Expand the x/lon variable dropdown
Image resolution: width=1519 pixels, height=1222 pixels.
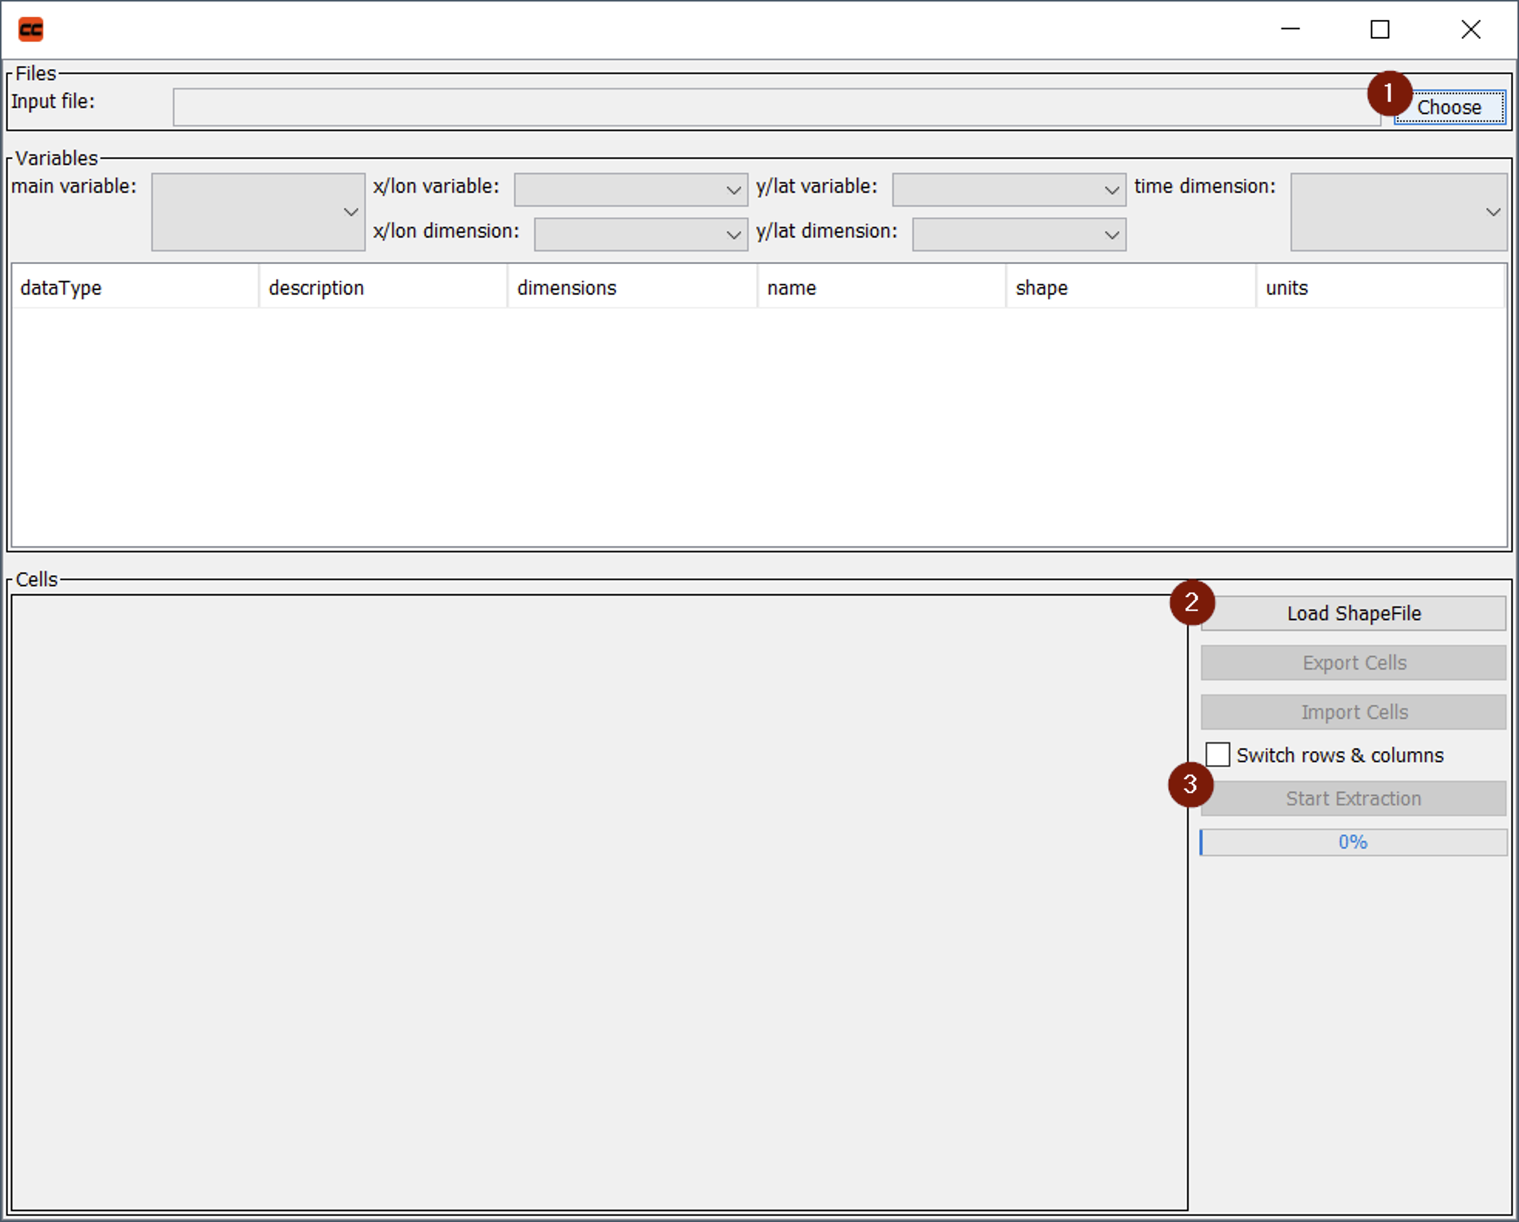630,190
